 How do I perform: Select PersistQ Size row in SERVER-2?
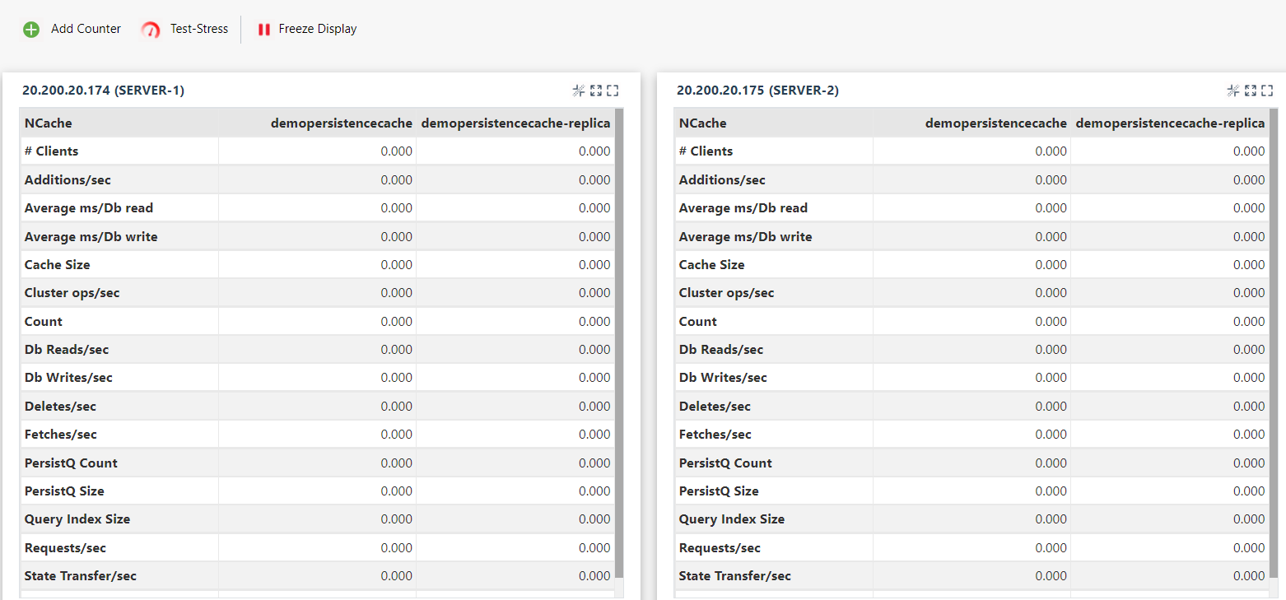[x=972, y=491]
